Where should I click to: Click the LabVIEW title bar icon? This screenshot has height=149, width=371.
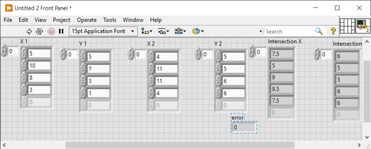[9, 8]
